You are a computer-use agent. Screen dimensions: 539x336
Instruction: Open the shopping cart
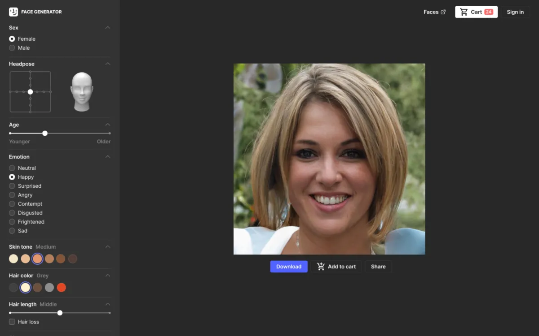coord(476,12)
